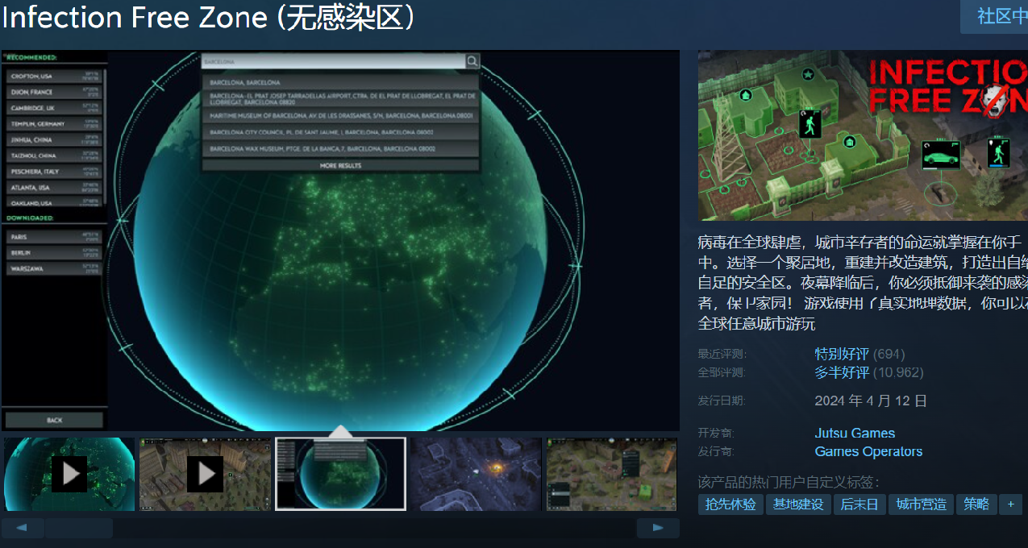The width and height of the screenshot is (1028, 548).
Task: Open the Games Operators publisher link
Action: 868,451
